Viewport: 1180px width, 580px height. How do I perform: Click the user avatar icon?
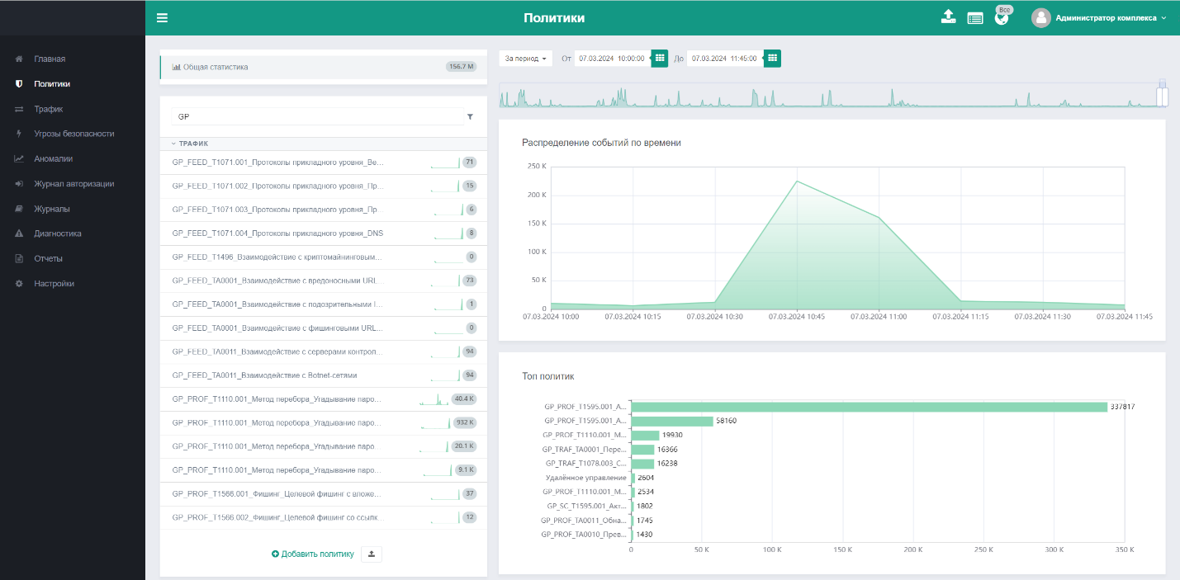tap(1040, 17)
